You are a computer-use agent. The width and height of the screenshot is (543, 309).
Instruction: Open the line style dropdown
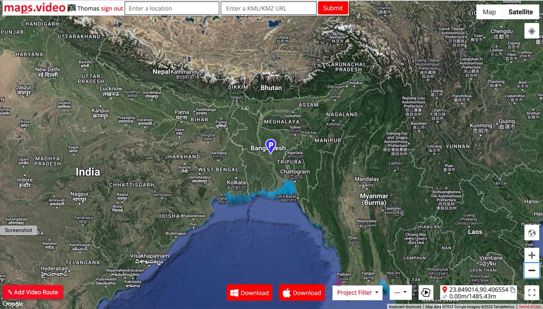coord(400,292)
